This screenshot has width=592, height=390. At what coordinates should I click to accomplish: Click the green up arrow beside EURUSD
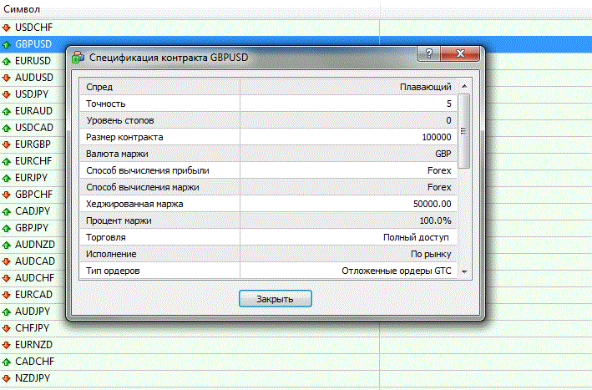tap(7, 61)
